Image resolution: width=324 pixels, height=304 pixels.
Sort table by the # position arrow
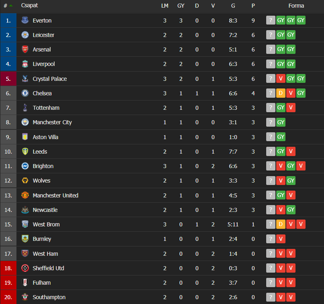[11, 6]
